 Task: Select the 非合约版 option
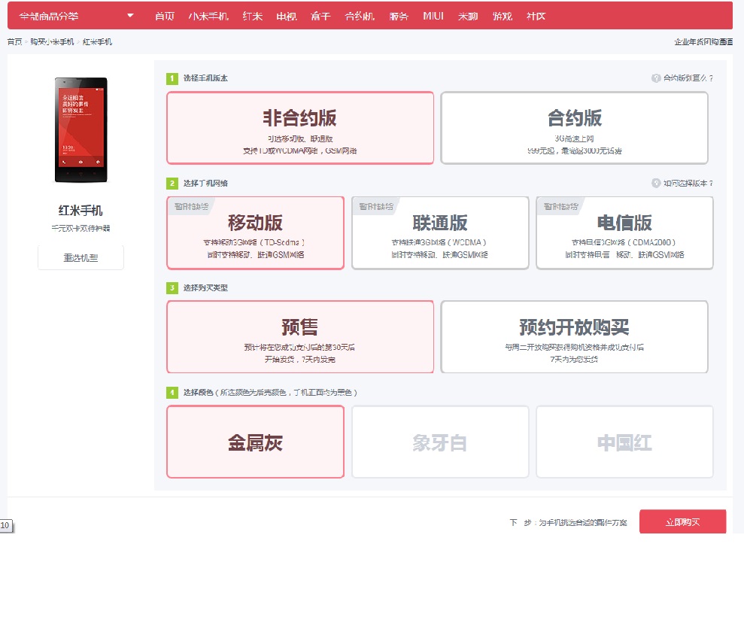[x=300, y=128]
